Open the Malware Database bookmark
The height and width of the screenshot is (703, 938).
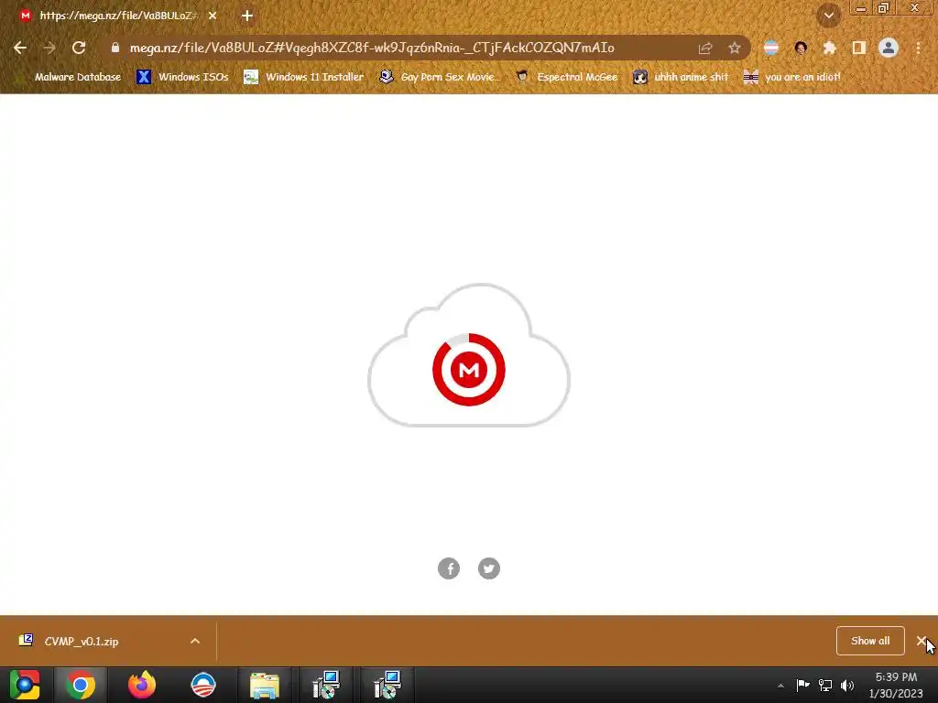tap(69, 77)
